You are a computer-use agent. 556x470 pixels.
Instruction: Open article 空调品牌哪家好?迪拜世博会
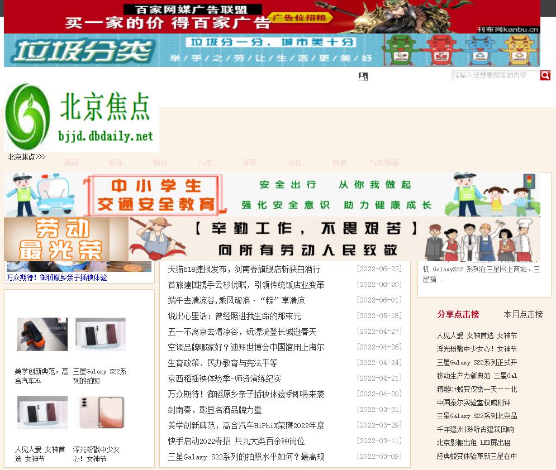(x=246, y=347)
